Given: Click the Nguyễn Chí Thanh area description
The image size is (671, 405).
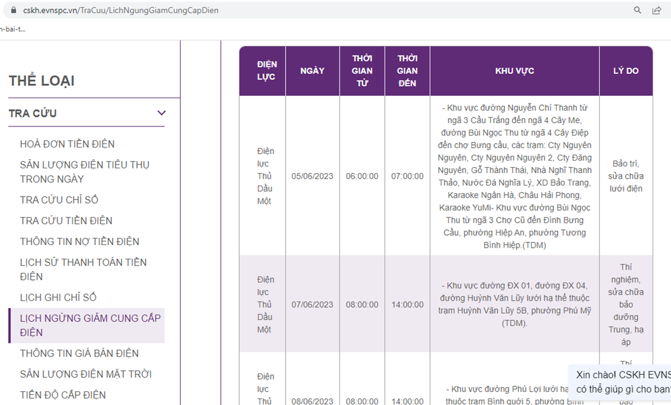Looking at the screenshot, I should pyautogui.click(x=514, y=176).
